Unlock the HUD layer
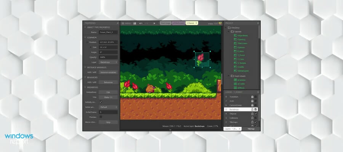 coord(252,101)
